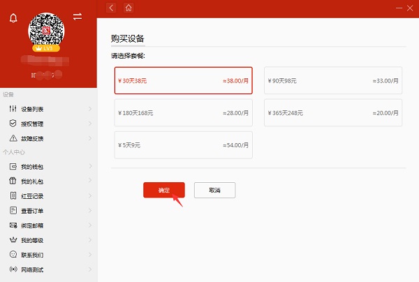The height and width of the screenshot is (282, 419).
Task: Click the 我的等级 crown icon
Action: (x=13, y=240)
